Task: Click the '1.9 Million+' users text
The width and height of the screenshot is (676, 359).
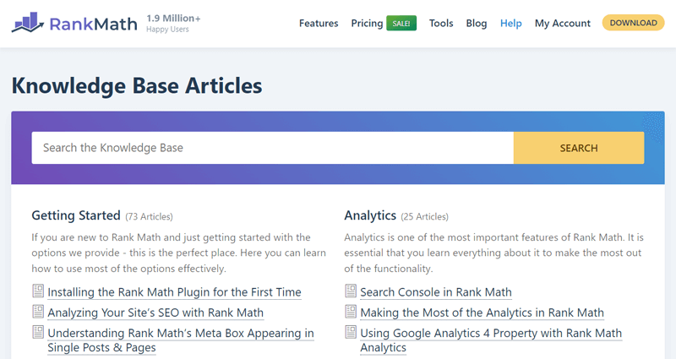Action: coord(173,18)
